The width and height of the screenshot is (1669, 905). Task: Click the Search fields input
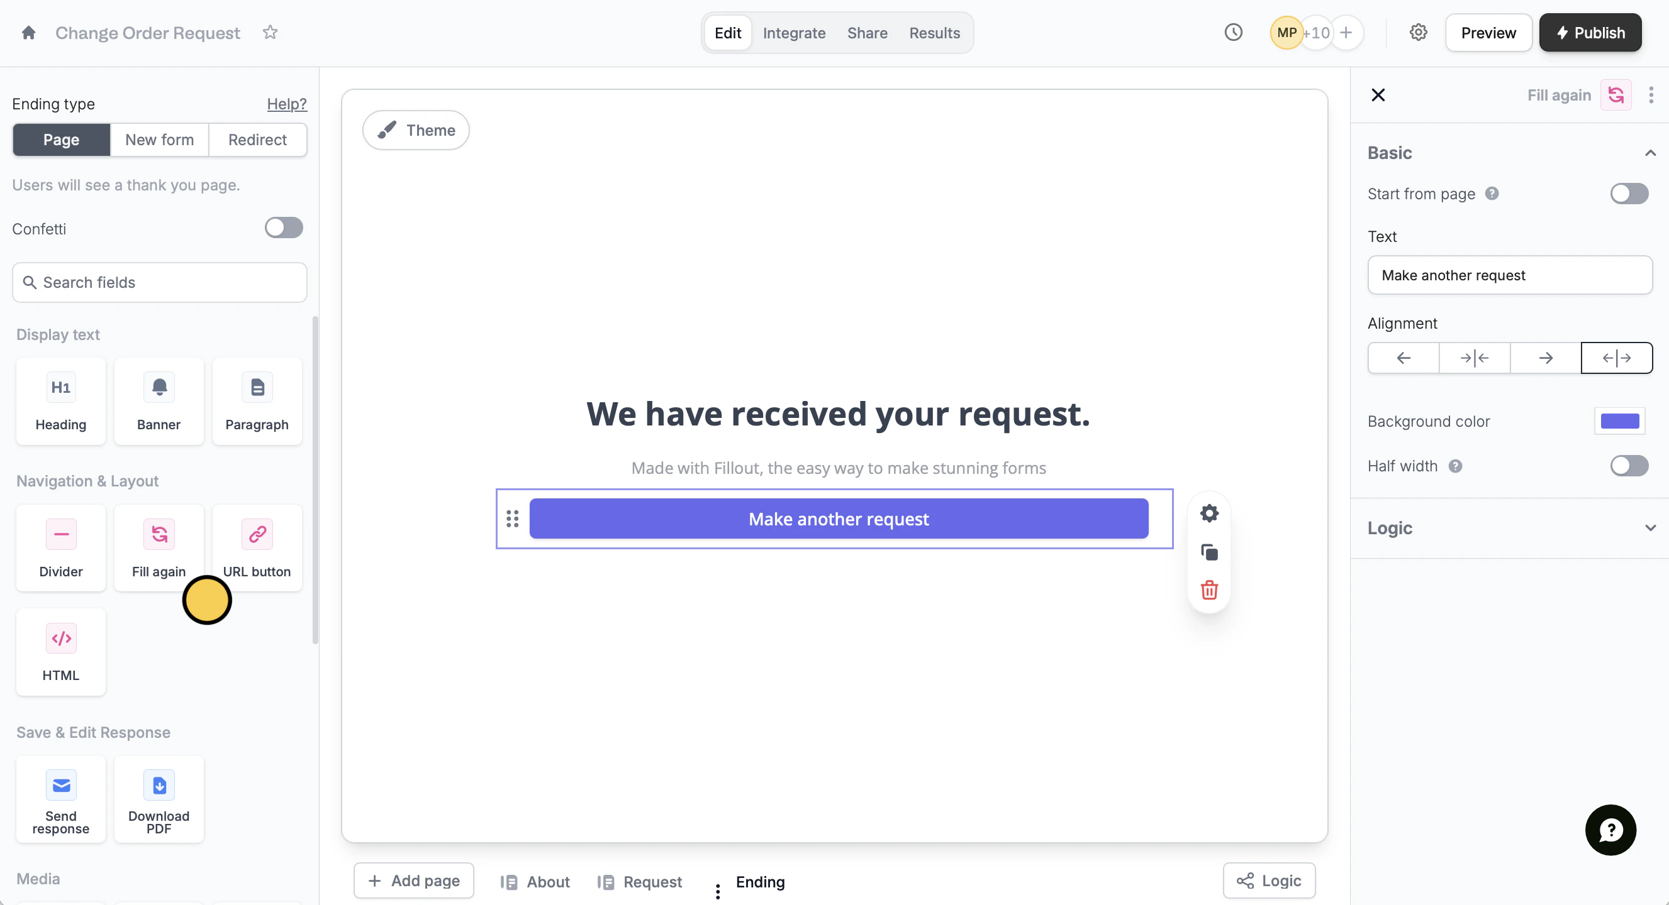coord(159,282)
